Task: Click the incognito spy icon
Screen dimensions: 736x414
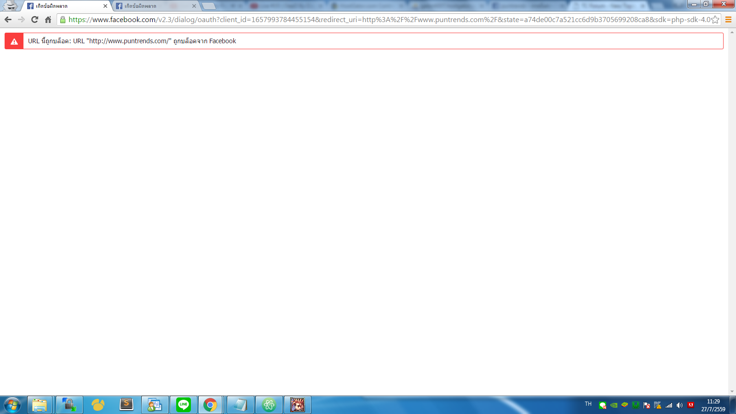Action: [10, 6]
